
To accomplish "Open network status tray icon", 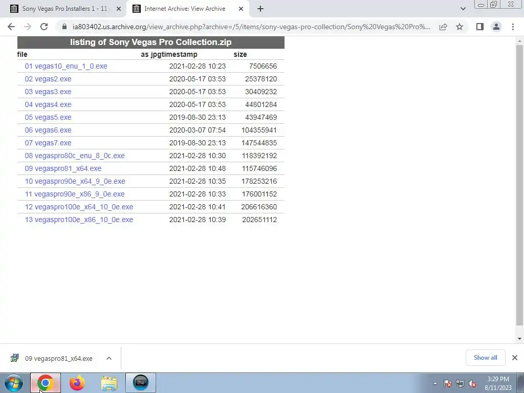I will [x=460, y=384].
